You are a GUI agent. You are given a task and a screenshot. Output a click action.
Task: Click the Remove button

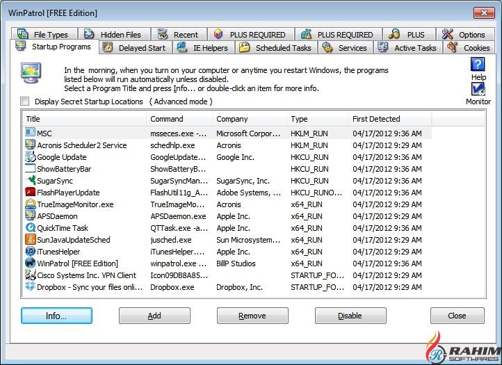tap(252, 316)
